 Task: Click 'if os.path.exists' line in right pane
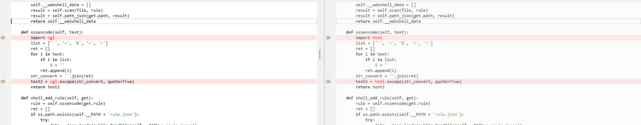coord(410,114)
